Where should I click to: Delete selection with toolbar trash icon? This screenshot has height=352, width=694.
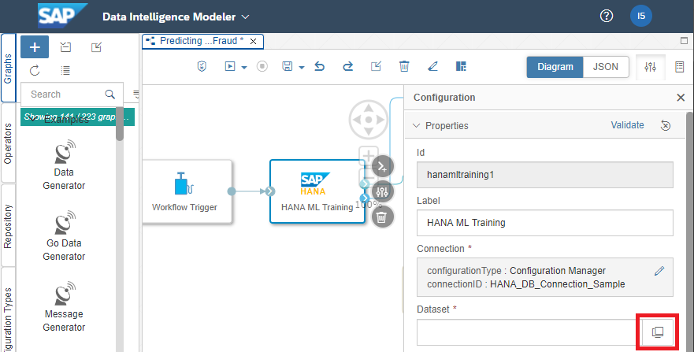click(404, 67)
